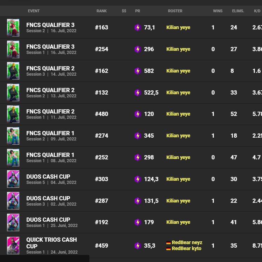262x262 pixels.
Task: Click the PR lightning icon beside 298
Action: click(x=138, y=157)
